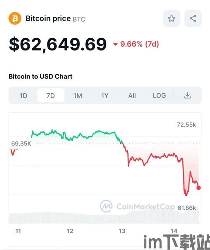This screenshot has height=250, width=210.
Task: Switch chart range to 1D
Action: pyautogui.click(x=24, y=96)
